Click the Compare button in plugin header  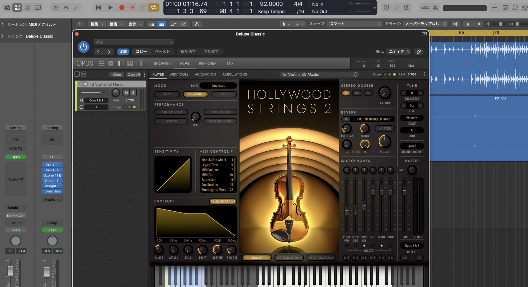(123, 52)
